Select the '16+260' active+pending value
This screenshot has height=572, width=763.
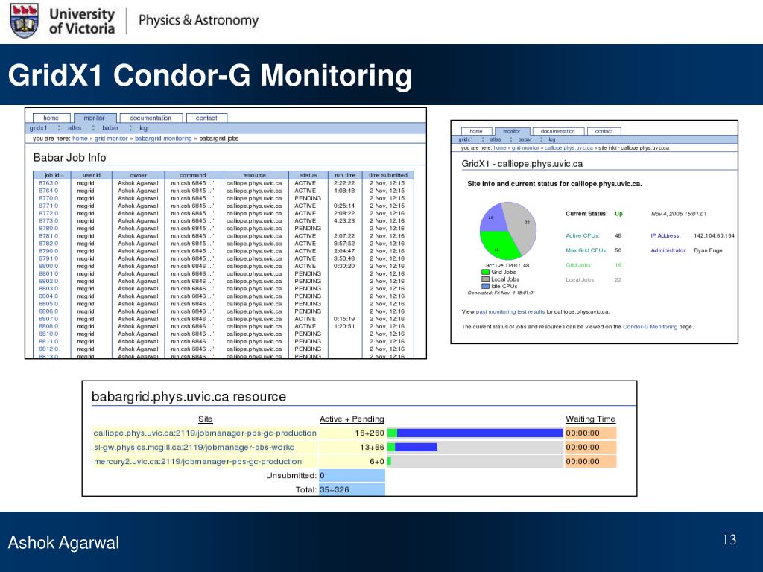[x=370, y=433]
